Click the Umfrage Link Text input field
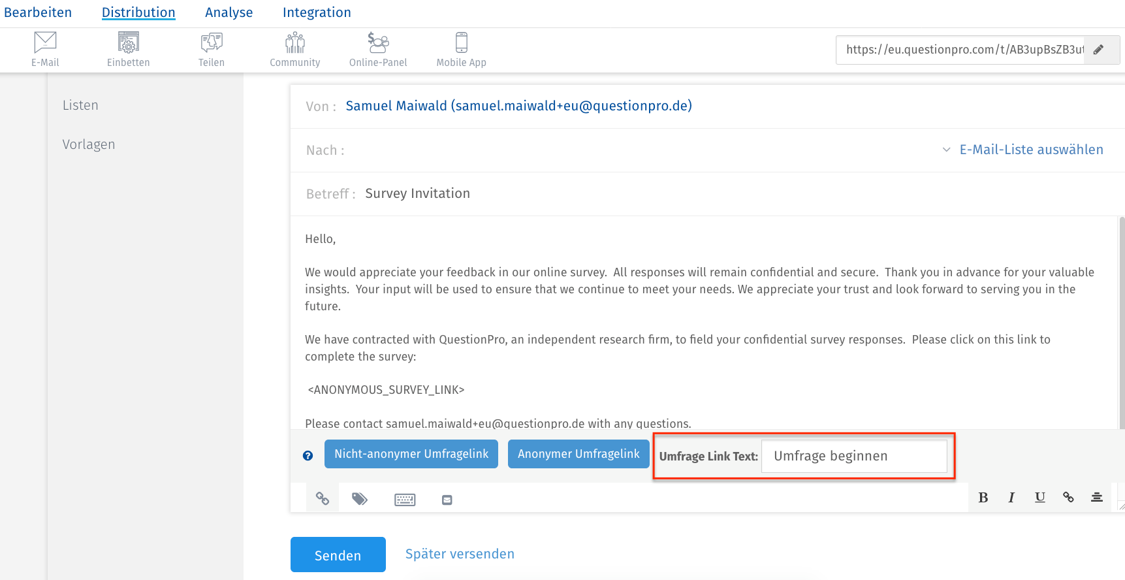Screen dimensions: 1125x580 (x=855, y=456)
